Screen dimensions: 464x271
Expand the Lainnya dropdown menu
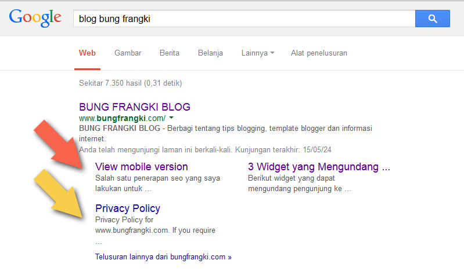tap(258, 53)
